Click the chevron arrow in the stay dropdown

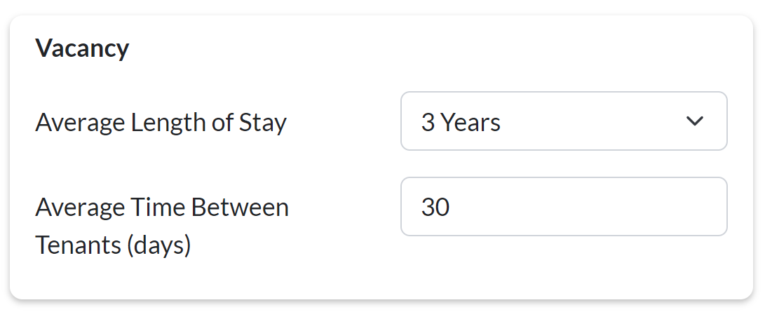[x=694, y=121]
